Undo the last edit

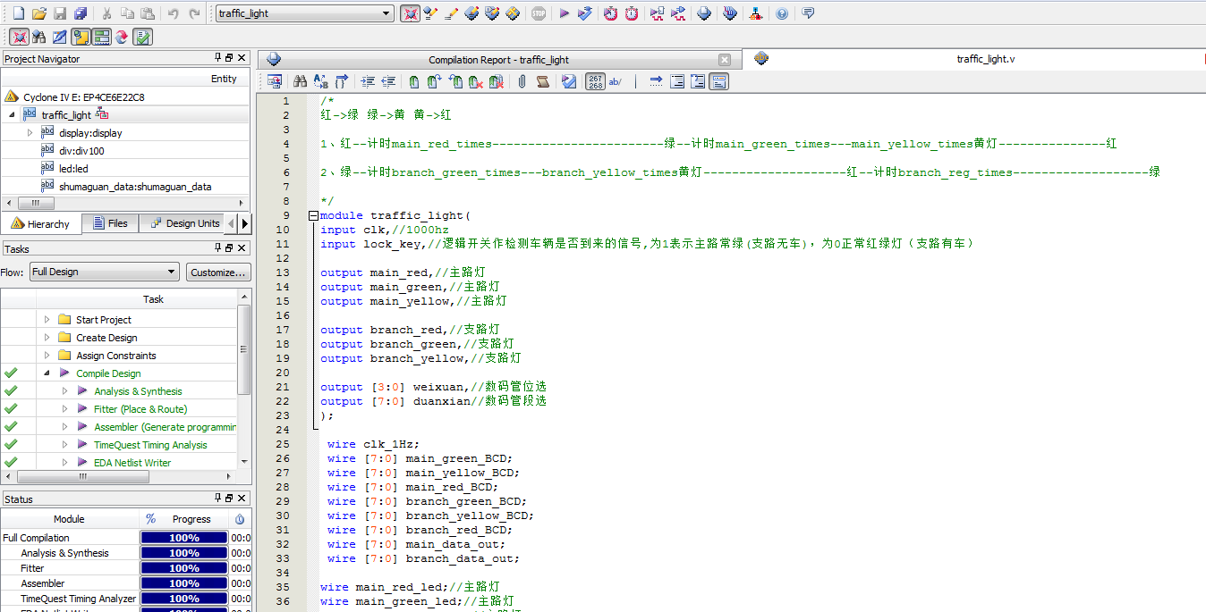click(174, 13)
